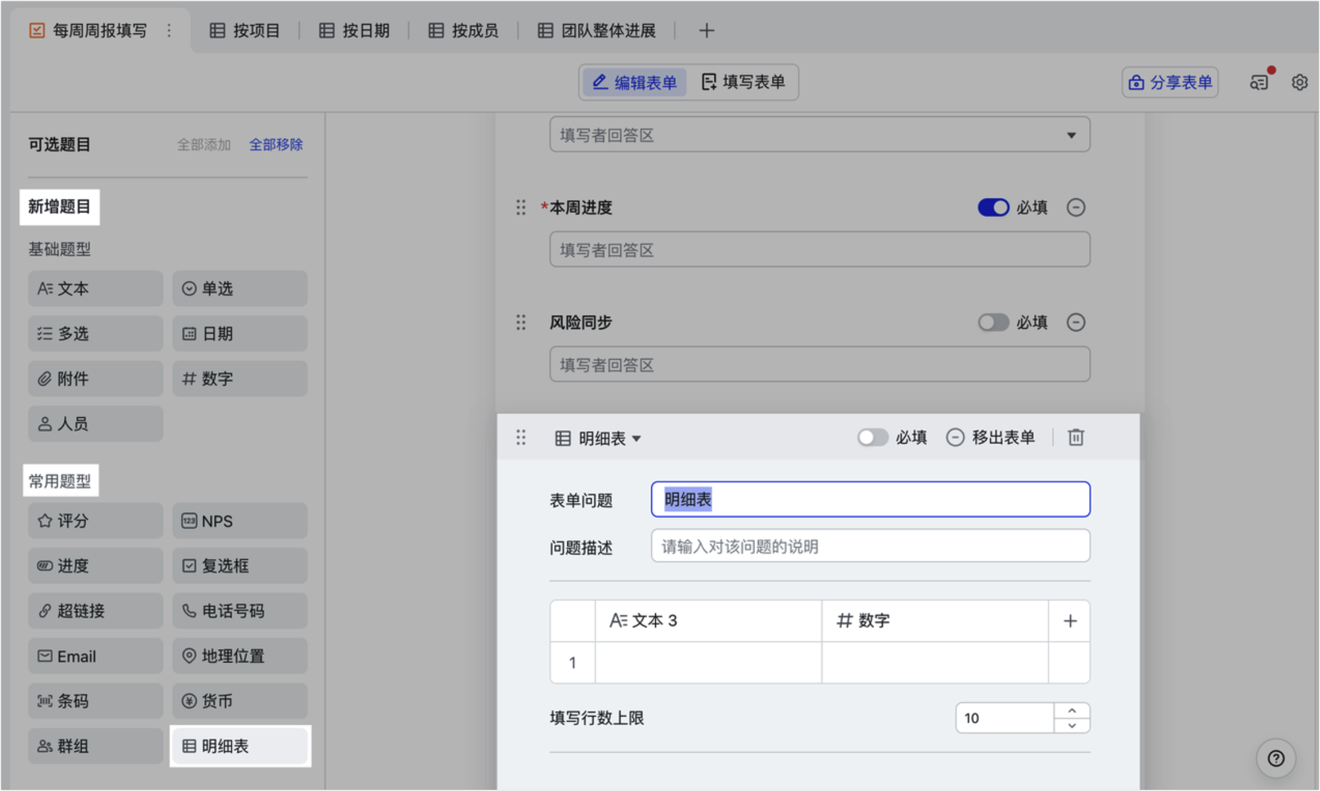Open 每周周报填写 tab more options
The width and height of the screenshot is (1320, 791).
pos(169,31)
